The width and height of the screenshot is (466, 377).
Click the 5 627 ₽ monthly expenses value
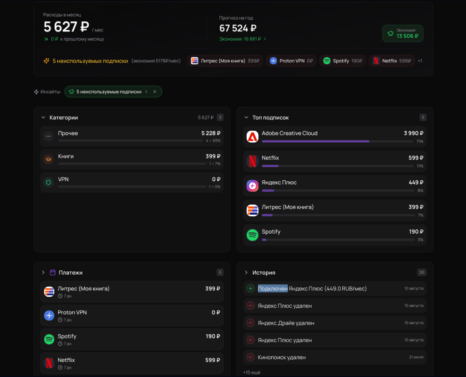66,27
